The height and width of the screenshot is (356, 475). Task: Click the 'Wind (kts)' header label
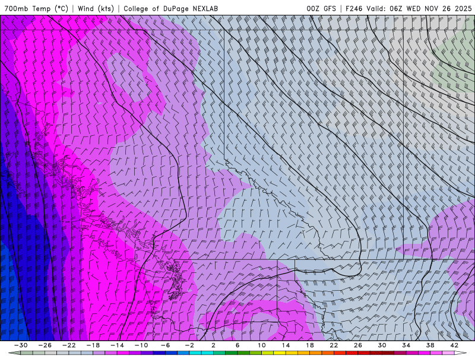coord(96,8)
